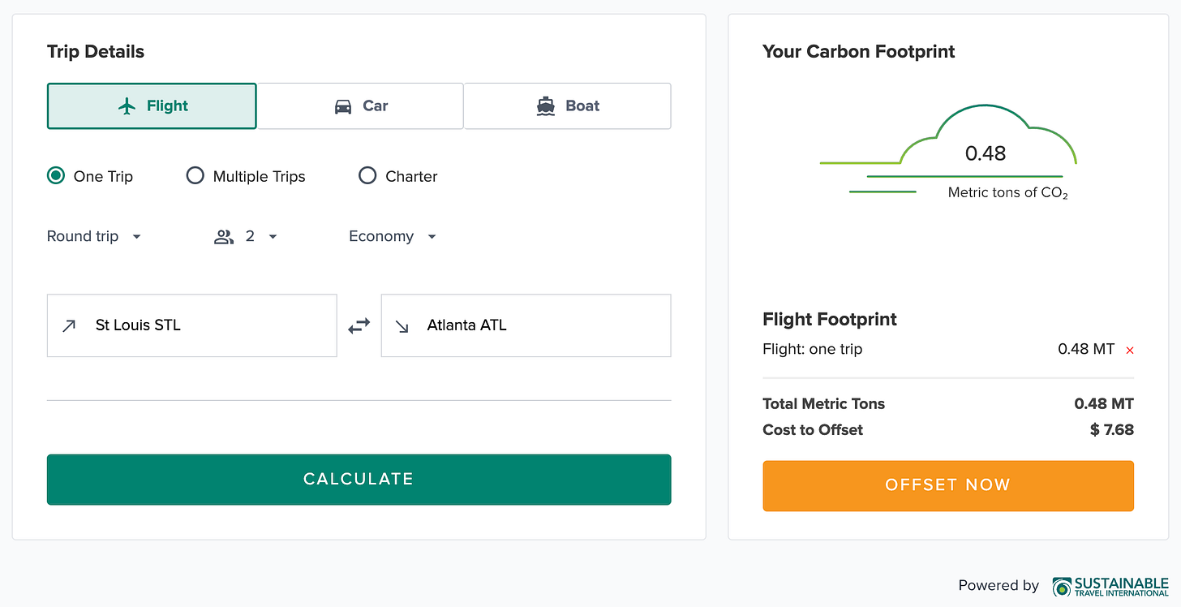Click the Sustainable Travel International logo
The image size is (1181, 607).
tap(1110, 586)
